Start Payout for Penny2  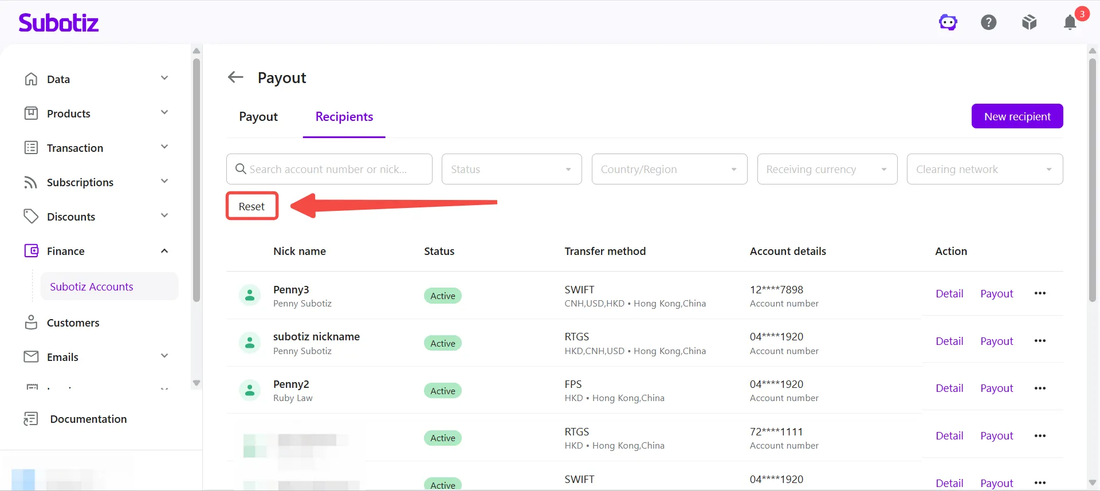997,388
